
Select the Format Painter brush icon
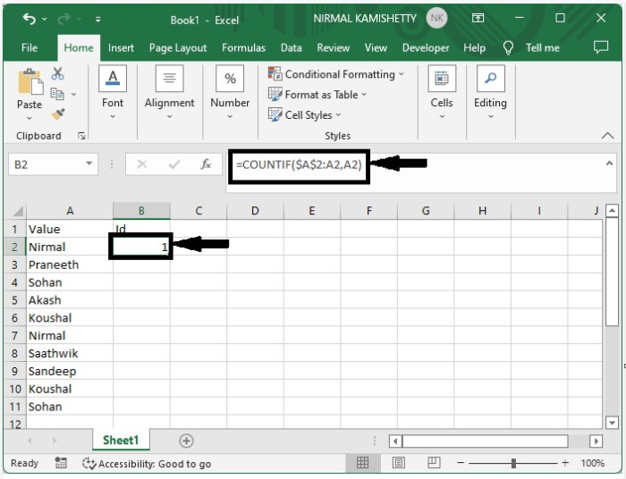(58, 115)
